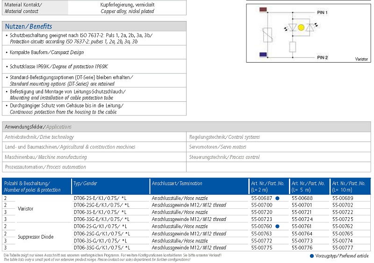Click the red terminal block in the diagram
Screen dimensions: 374x263
tap(263, 9)
